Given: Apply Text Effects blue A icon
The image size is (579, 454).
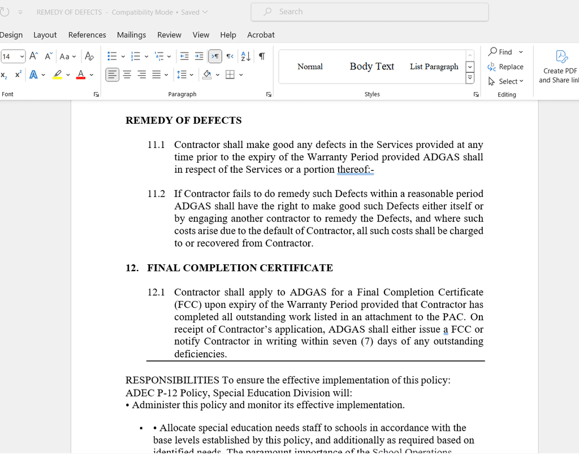Looking at the screenshot, I should (33, 75).
